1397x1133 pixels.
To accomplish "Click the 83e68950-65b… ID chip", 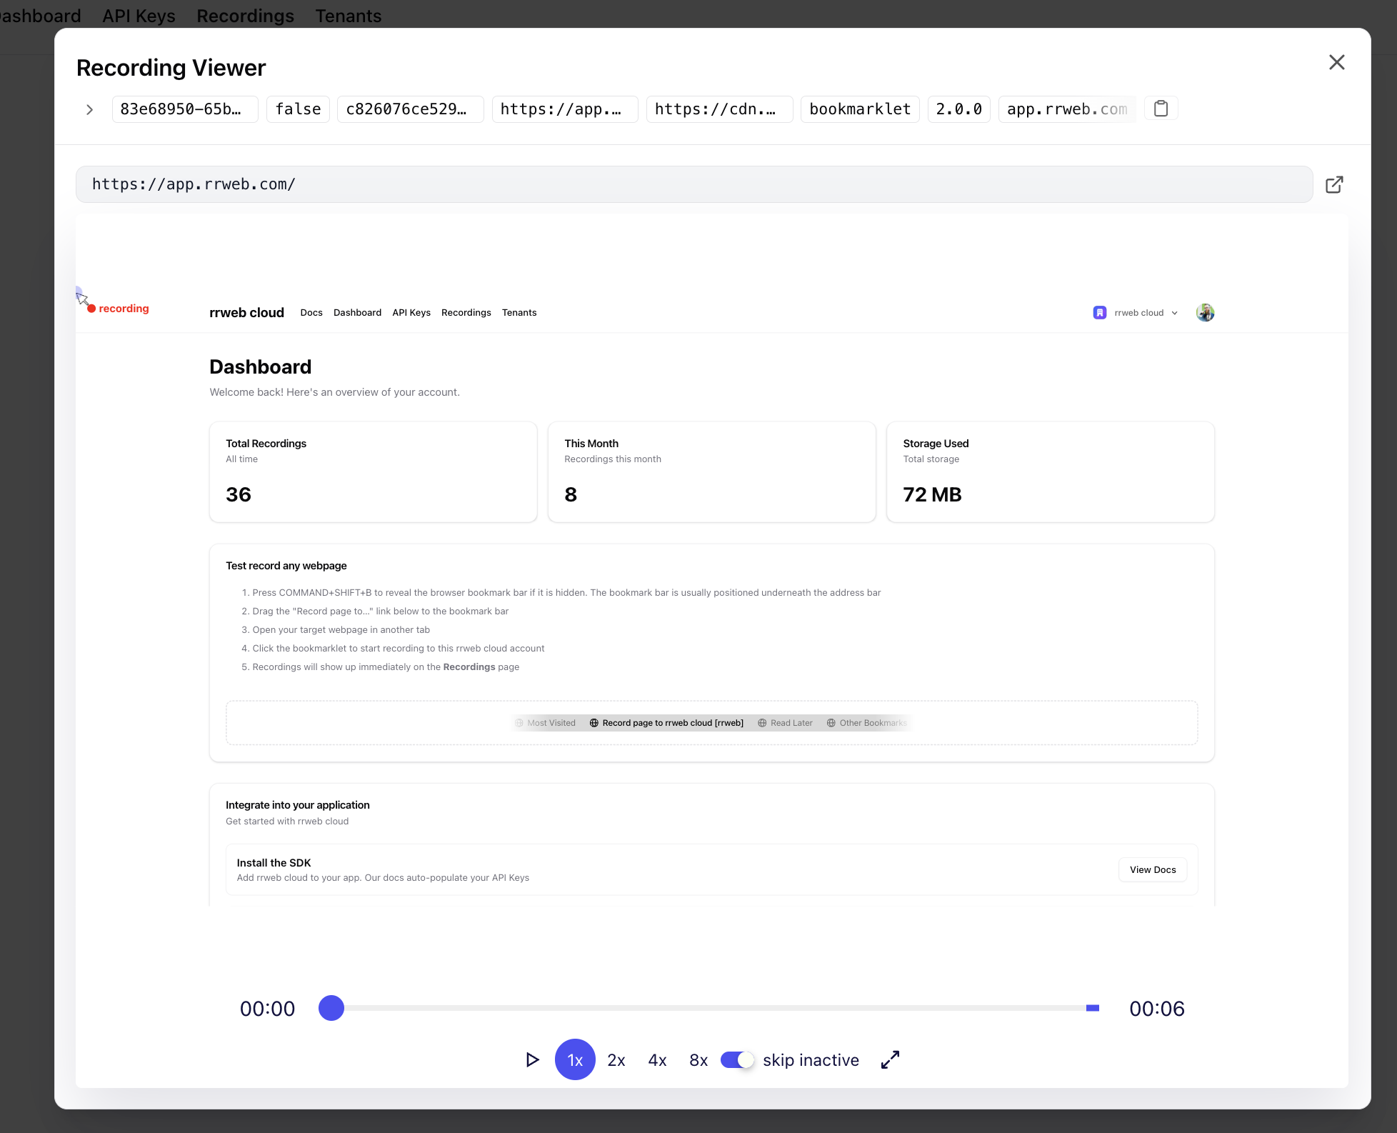I will [184, 109].
